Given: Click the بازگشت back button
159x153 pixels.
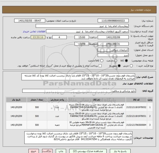Looking at the screenshot, I should tap(47, 151).
